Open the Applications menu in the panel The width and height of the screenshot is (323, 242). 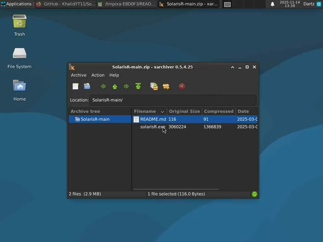point(17,4)
